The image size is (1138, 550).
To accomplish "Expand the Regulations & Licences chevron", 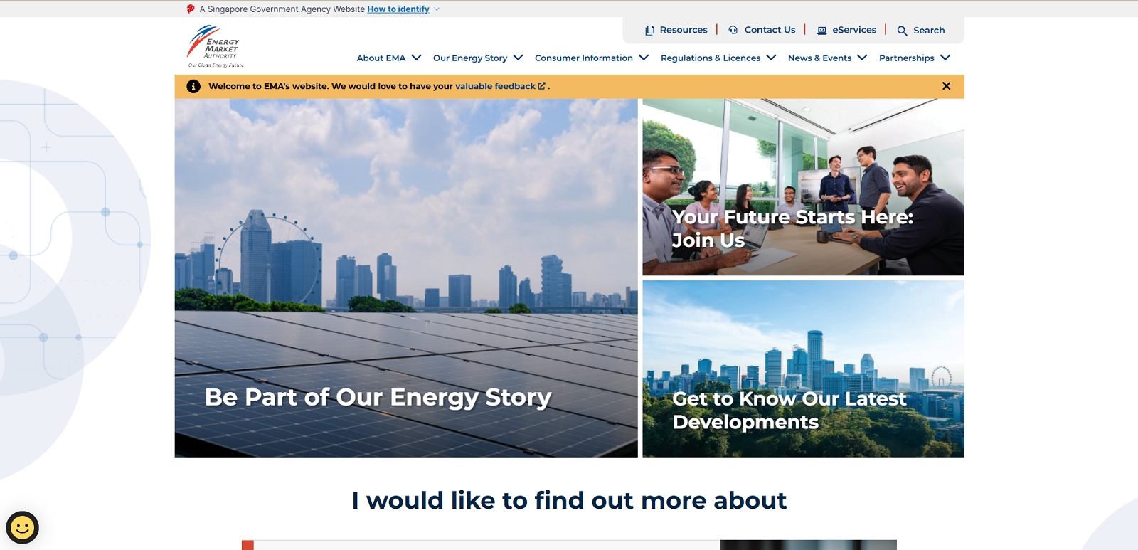I will 771,58.
